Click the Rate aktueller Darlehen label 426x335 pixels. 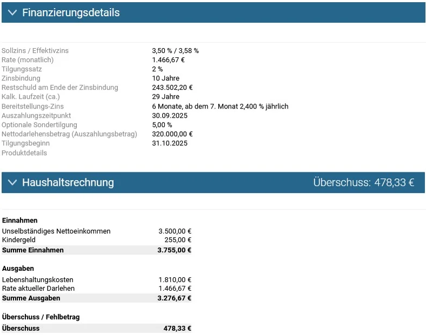pyautogui.click(x=38, y=289)
